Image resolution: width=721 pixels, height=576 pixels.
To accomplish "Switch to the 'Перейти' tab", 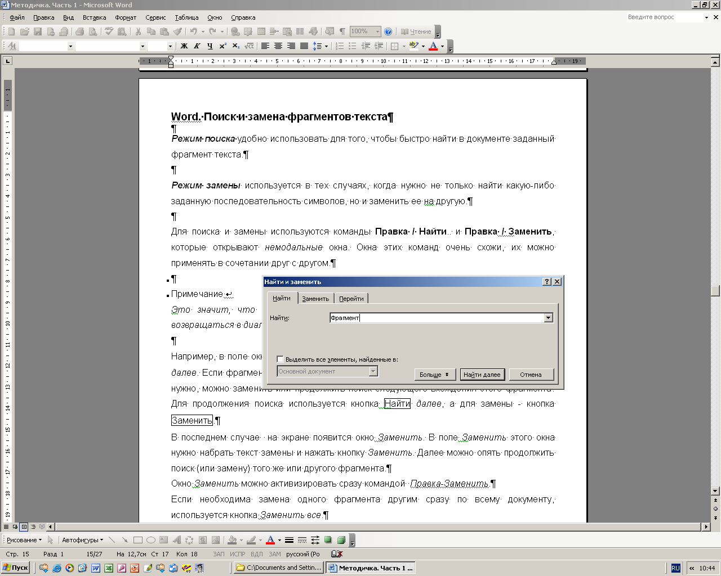I will coord(351,299).
